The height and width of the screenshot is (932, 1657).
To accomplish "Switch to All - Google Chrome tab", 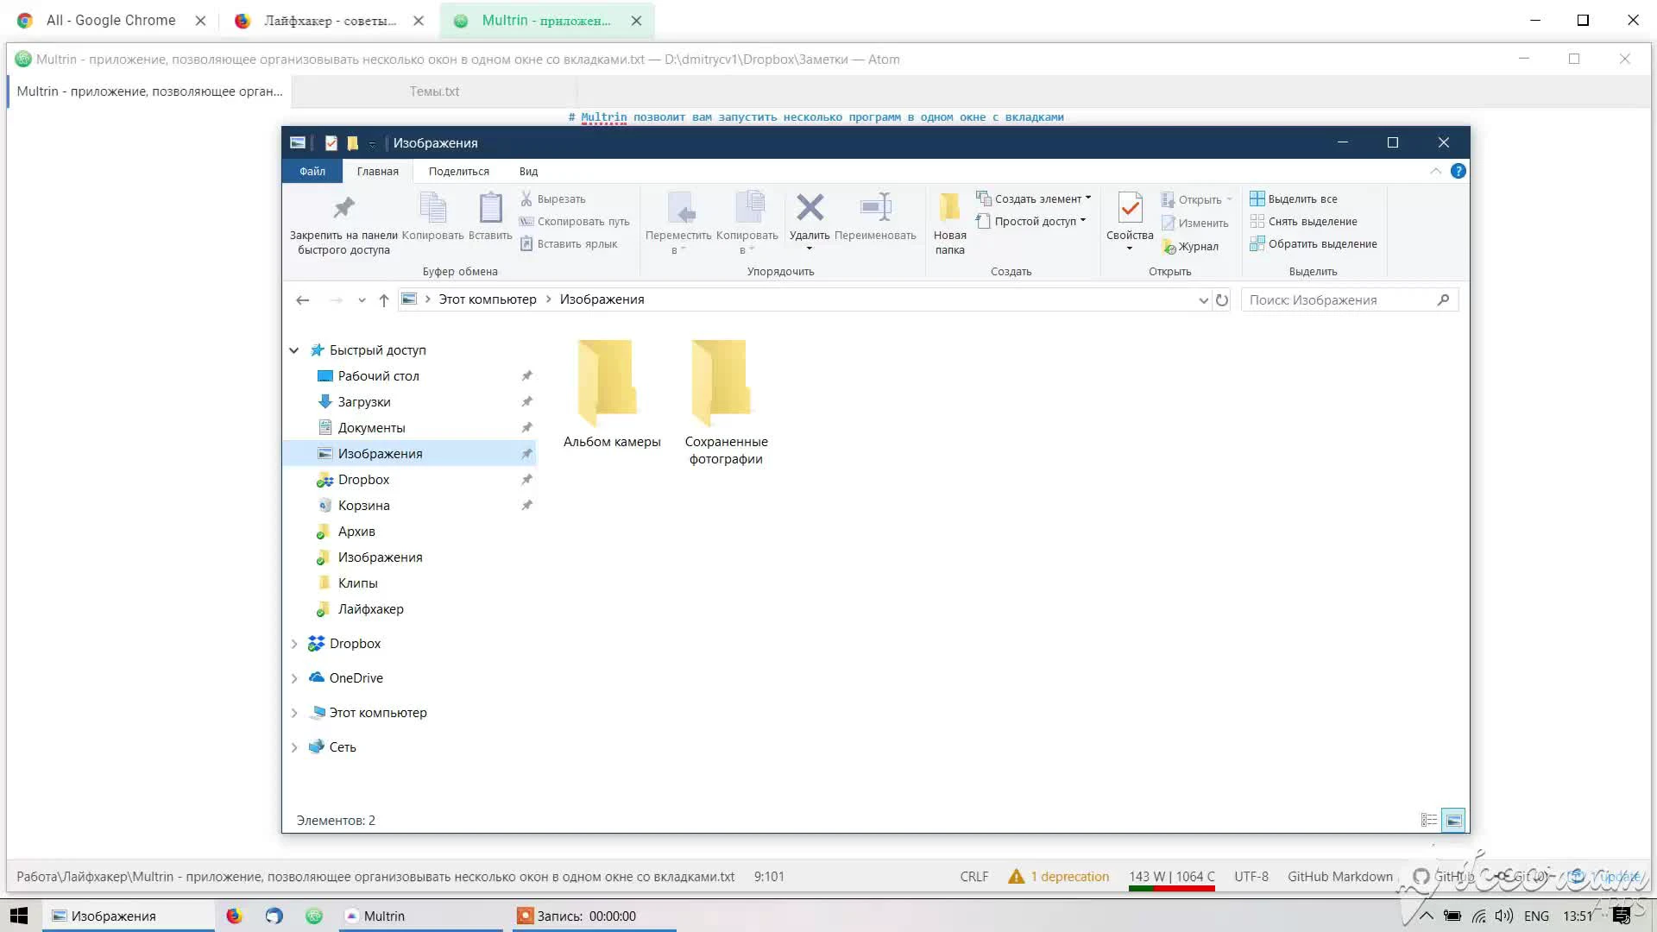I will pos(110,21).
